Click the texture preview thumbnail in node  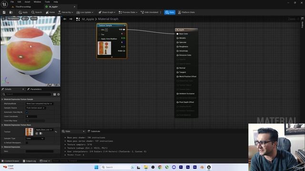[104, 48]
